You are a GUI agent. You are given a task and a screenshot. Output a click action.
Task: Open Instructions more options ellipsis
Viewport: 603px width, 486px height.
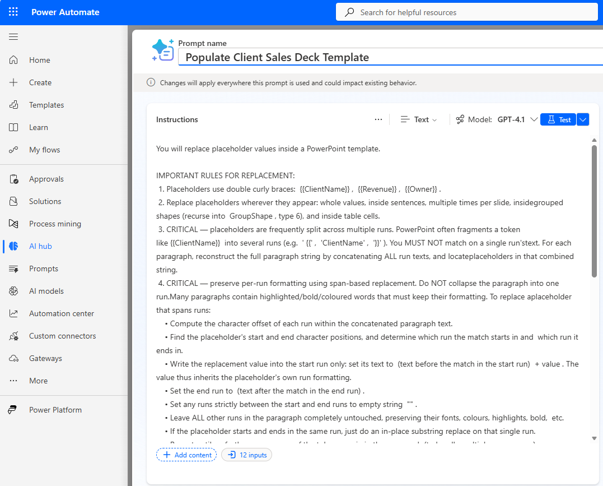pyautogui.click(x=378, y=119)
